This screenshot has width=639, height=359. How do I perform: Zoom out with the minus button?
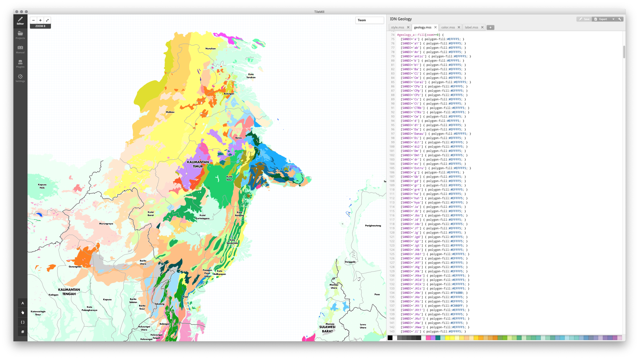[33, 20]
